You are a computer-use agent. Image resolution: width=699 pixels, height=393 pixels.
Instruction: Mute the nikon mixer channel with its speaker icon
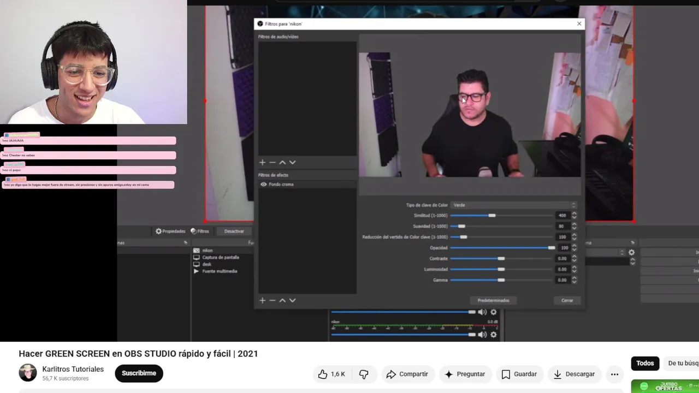(482, 335)
